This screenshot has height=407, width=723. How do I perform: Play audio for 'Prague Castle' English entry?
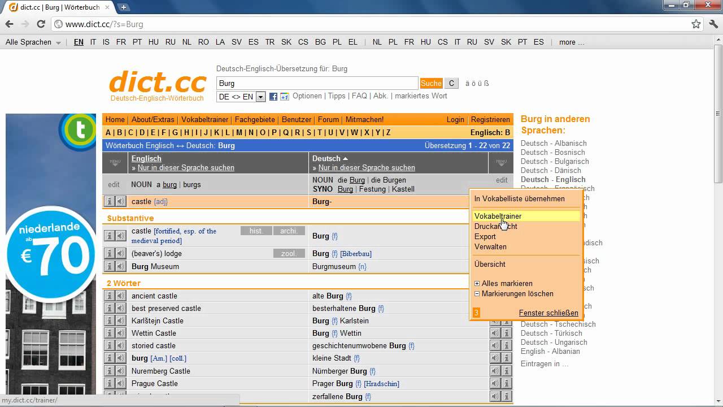(120, 383)
